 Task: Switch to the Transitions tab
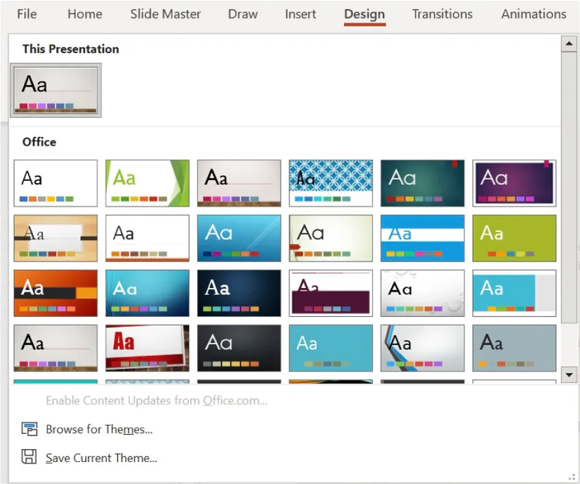[x=442, y=14]
